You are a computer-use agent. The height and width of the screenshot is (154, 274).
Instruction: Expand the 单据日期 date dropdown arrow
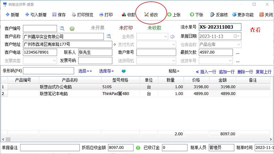click(239, 36)
